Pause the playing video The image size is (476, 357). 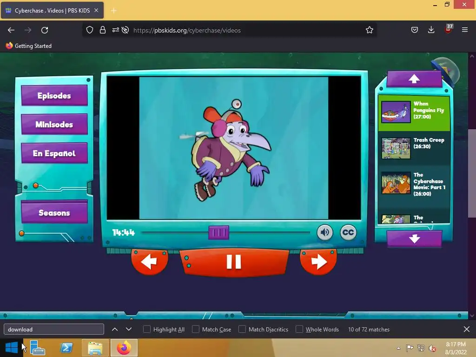(234, 262)
